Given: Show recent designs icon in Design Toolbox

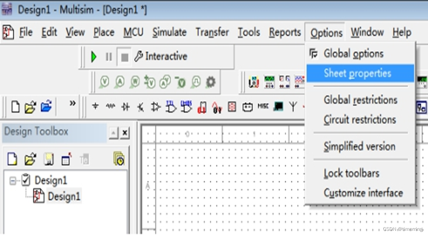Looking at the screenshot, I should 119,159.
